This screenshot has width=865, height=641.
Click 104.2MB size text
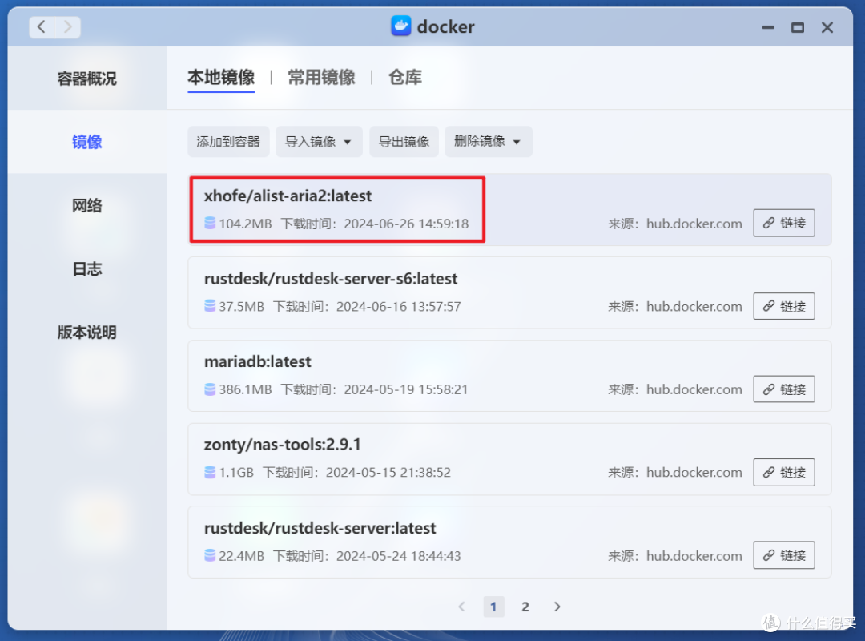[x=245, y=224]
